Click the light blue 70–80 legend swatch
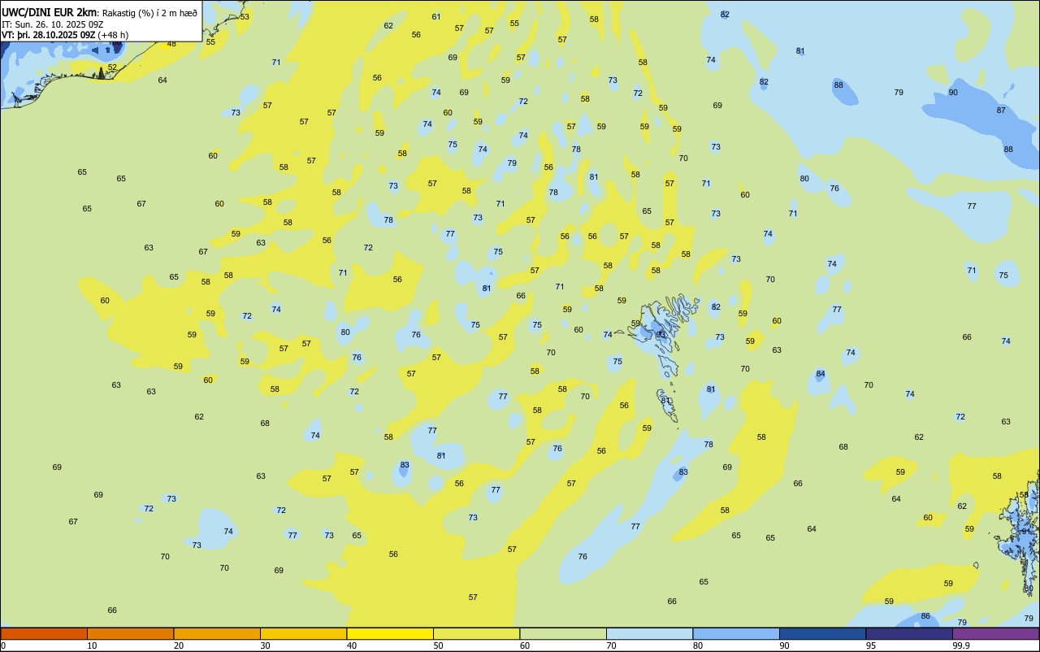This screenshot has height=652, width=1040. [649, 633]
